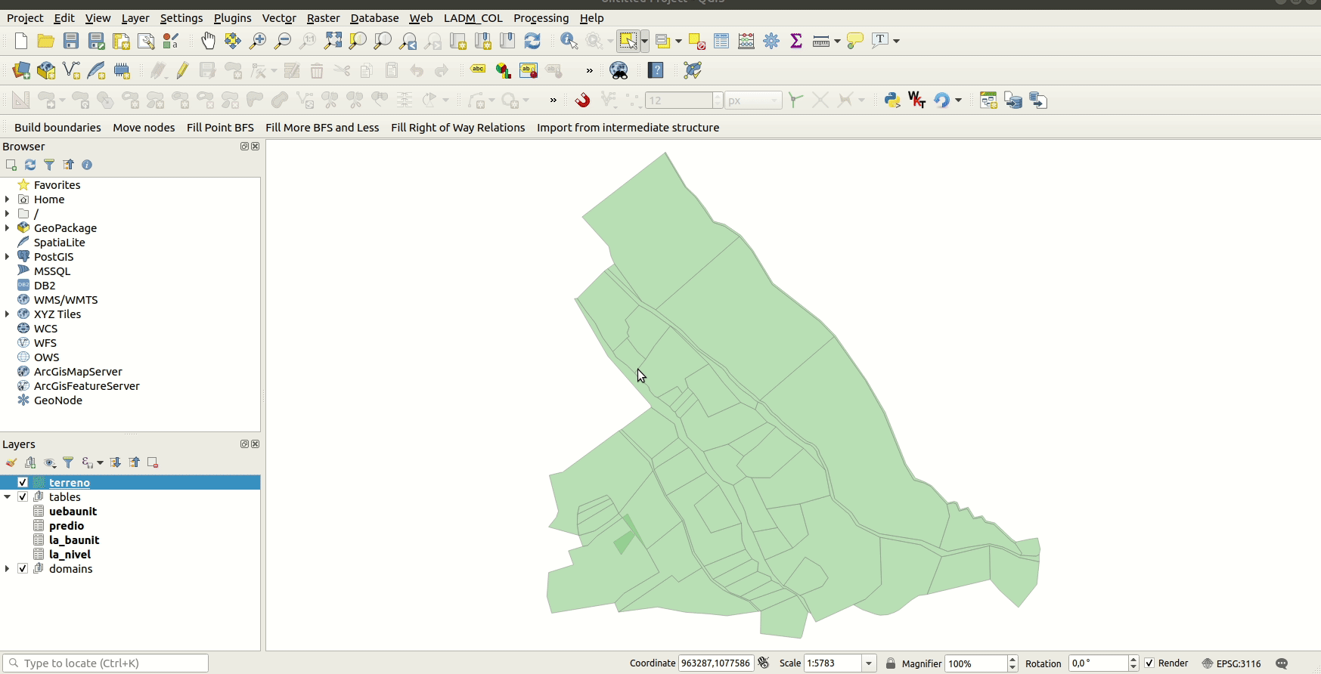Screen dimensions: 1321x674
Task: Click the Refresh map icon
Action: tap(532, 41)
